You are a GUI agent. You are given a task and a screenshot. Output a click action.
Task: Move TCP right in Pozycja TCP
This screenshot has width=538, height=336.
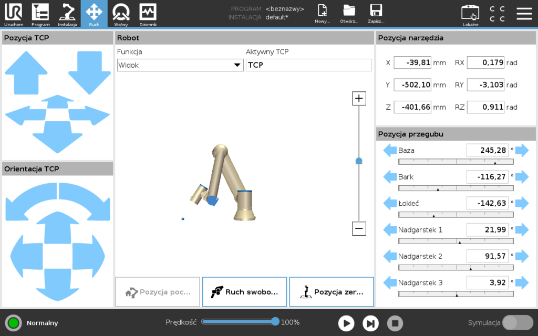click(x=89, y=115)
